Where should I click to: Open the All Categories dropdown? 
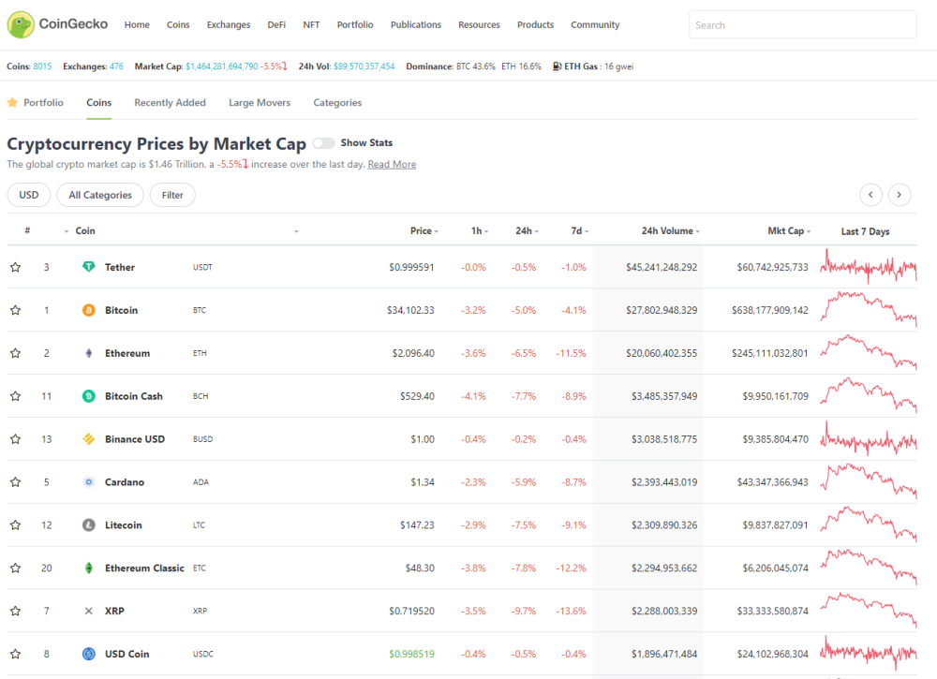pos(100,195)
